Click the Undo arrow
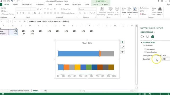 click(12, 1)
